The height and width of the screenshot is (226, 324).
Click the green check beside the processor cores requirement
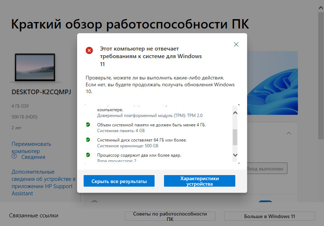pos(88,155)
